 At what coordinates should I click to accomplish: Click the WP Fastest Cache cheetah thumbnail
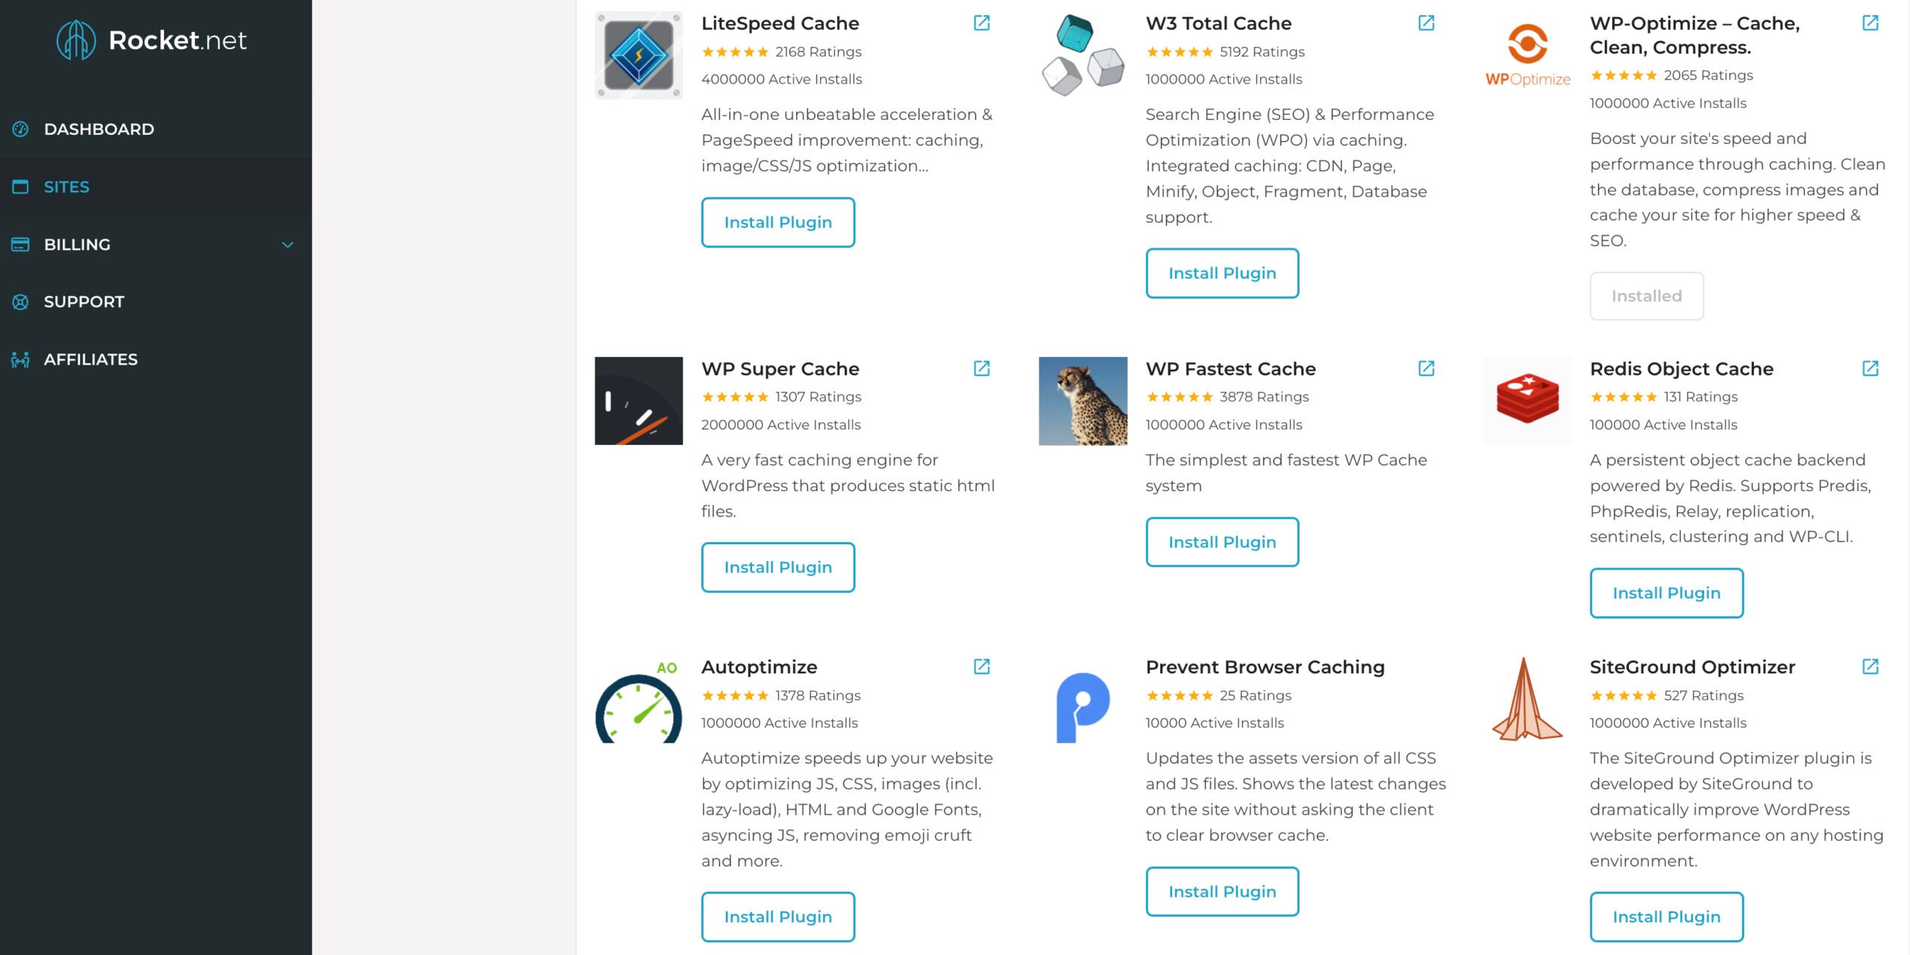coord(1083,401)
